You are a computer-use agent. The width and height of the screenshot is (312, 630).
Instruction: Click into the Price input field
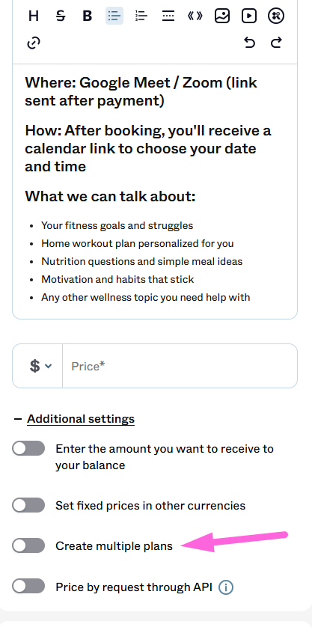click(180, 366)
